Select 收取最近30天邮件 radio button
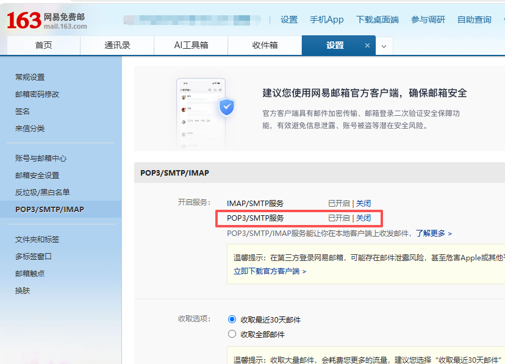This screenshot has height=364, width=505. click(x=232, y=319)
